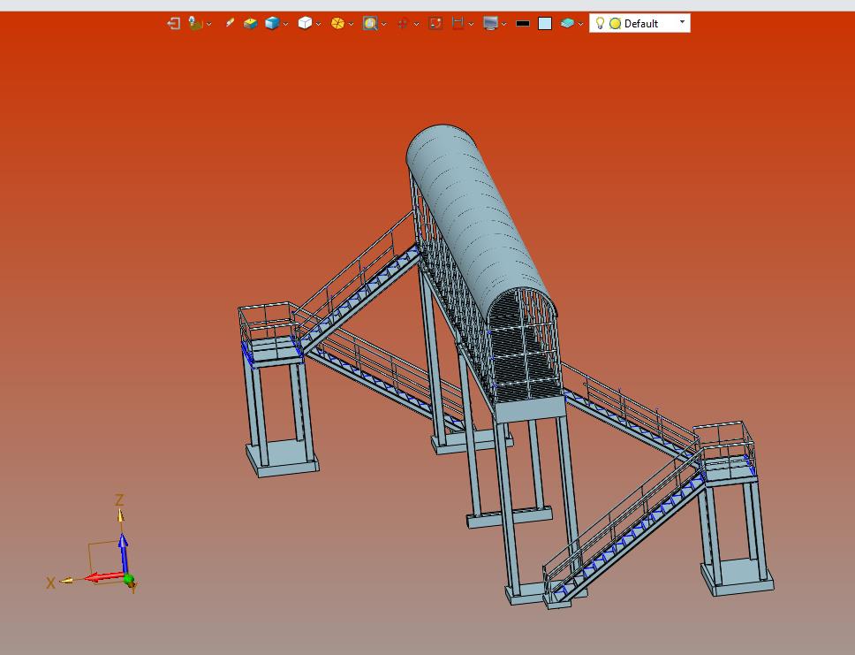Screen dimensions: 855x655
Task: Open the H-shaped icon dropdown arrow
Action: (471, 24)
